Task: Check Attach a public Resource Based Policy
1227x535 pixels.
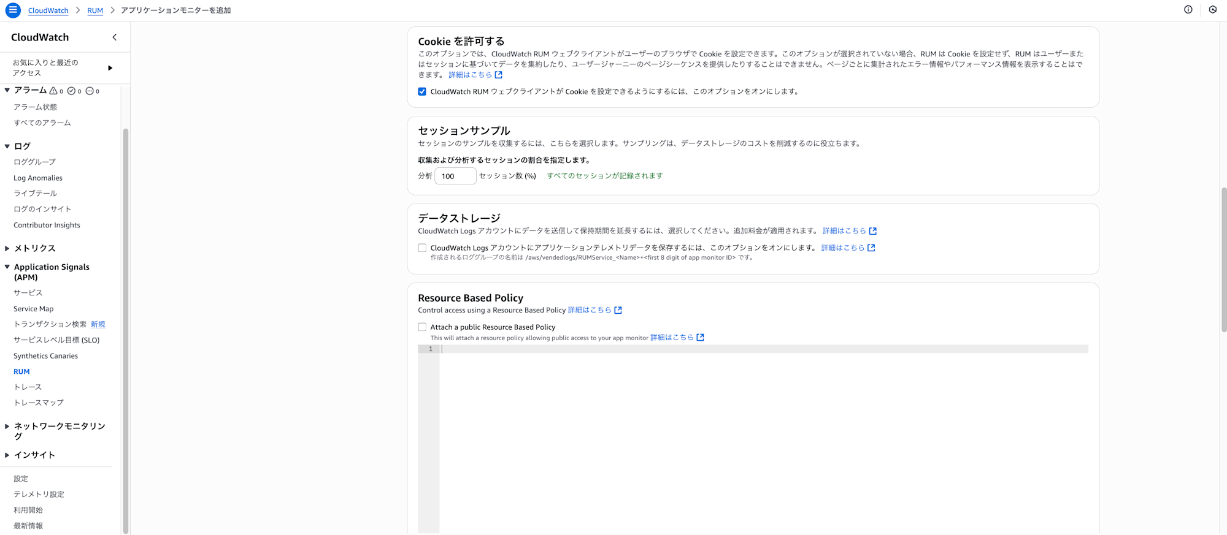Action: click(422, 327)
